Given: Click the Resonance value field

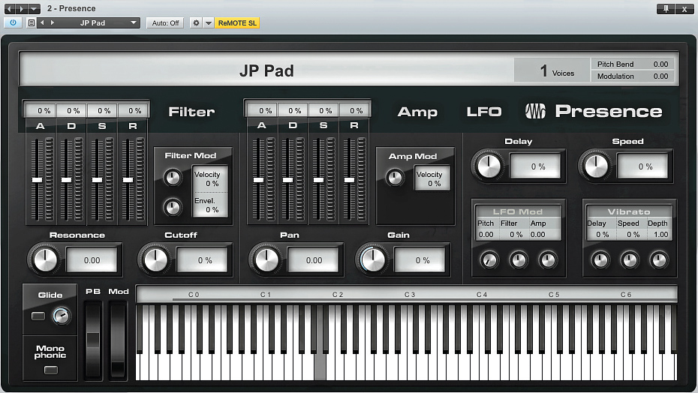Looking at the screenshot, I should pyautogui.click(x=92, y=260).
